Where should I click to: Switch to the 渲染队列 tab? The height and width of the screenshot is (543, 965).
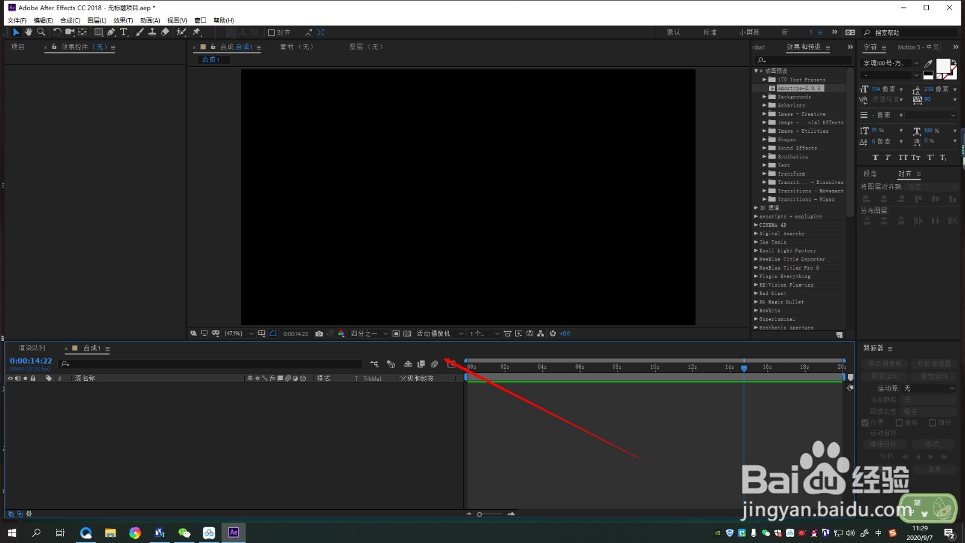32,348
